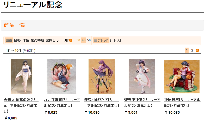
Task: Open 両儀式 伽藍の洞 product link
Action: [21, 105]
